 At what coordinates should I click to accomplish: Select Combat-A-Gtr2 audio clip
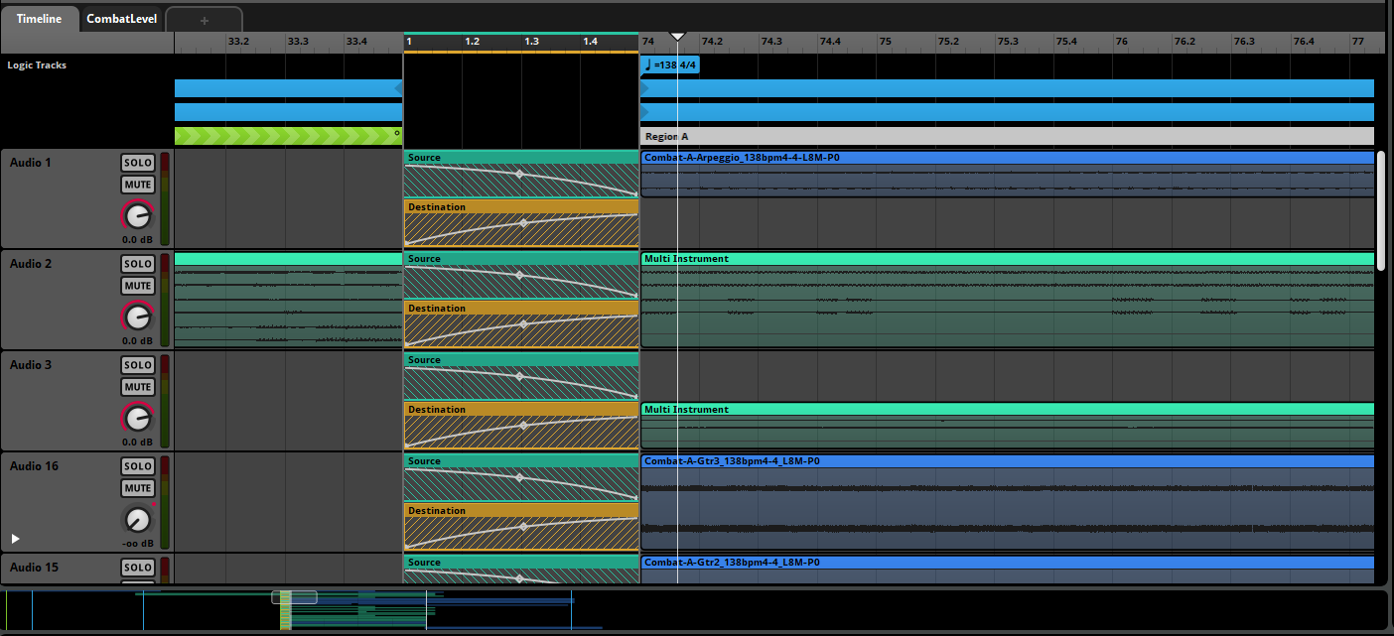(1007, 570)
